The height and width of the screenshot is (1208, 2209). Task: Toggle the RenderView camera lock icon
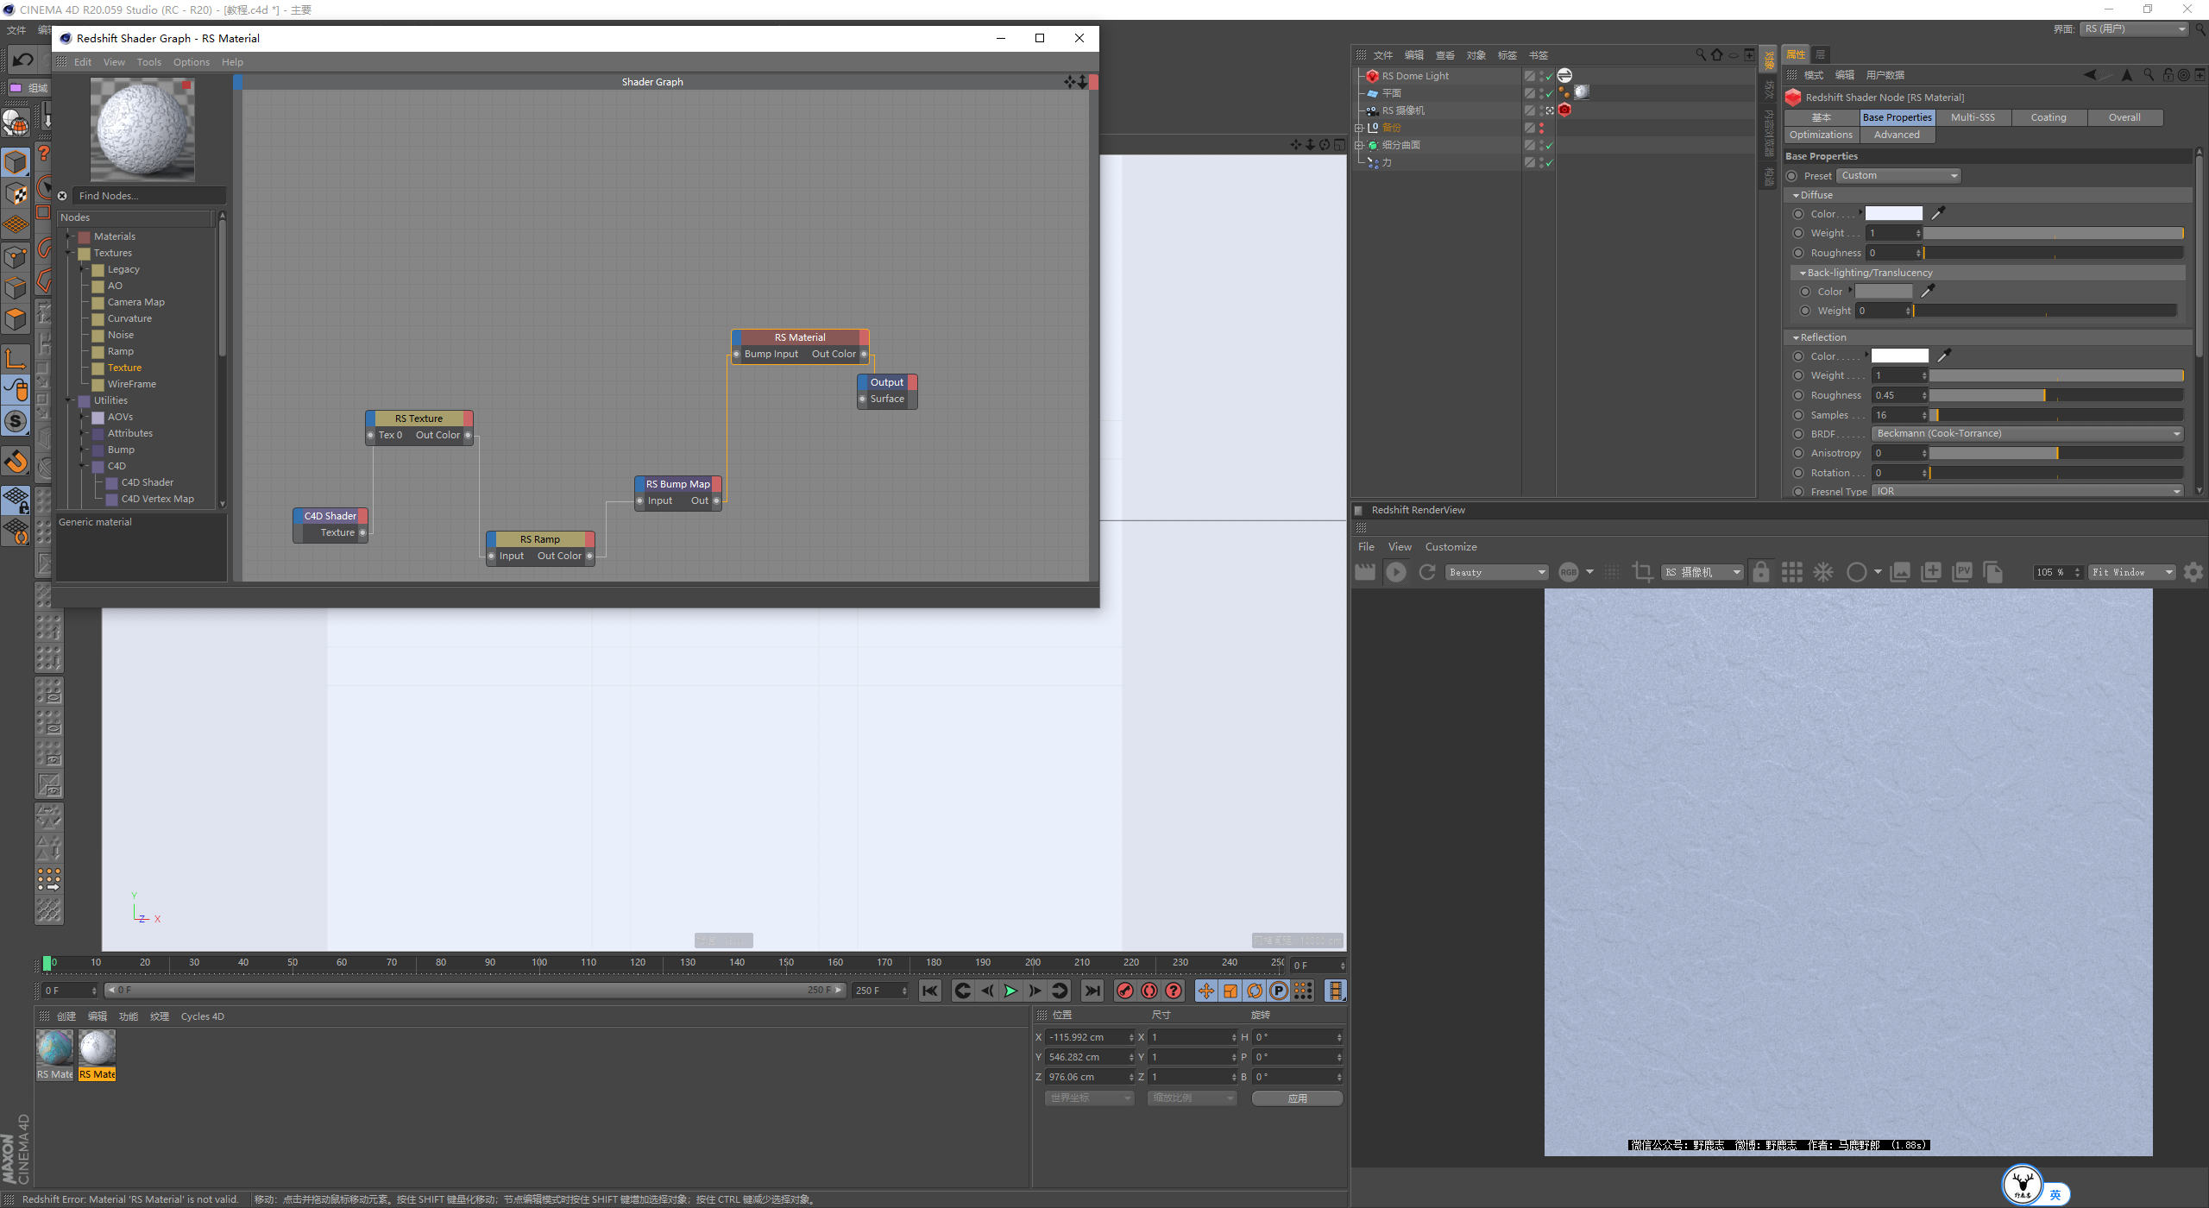[1761, 572]
